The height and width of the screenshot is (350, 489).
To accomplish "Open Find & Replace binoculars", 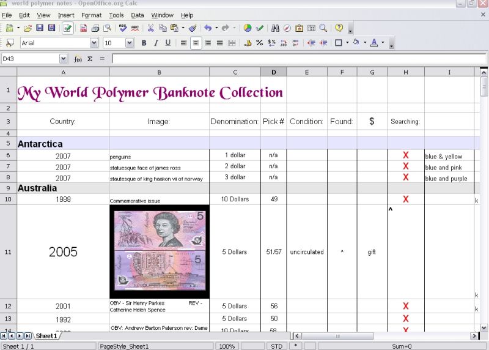I will [275, 28].
